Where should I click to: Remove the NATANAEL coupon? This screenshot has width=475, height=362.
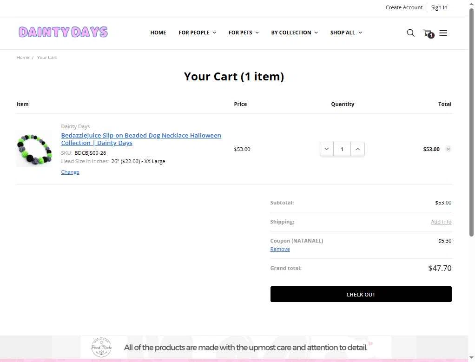280,249
